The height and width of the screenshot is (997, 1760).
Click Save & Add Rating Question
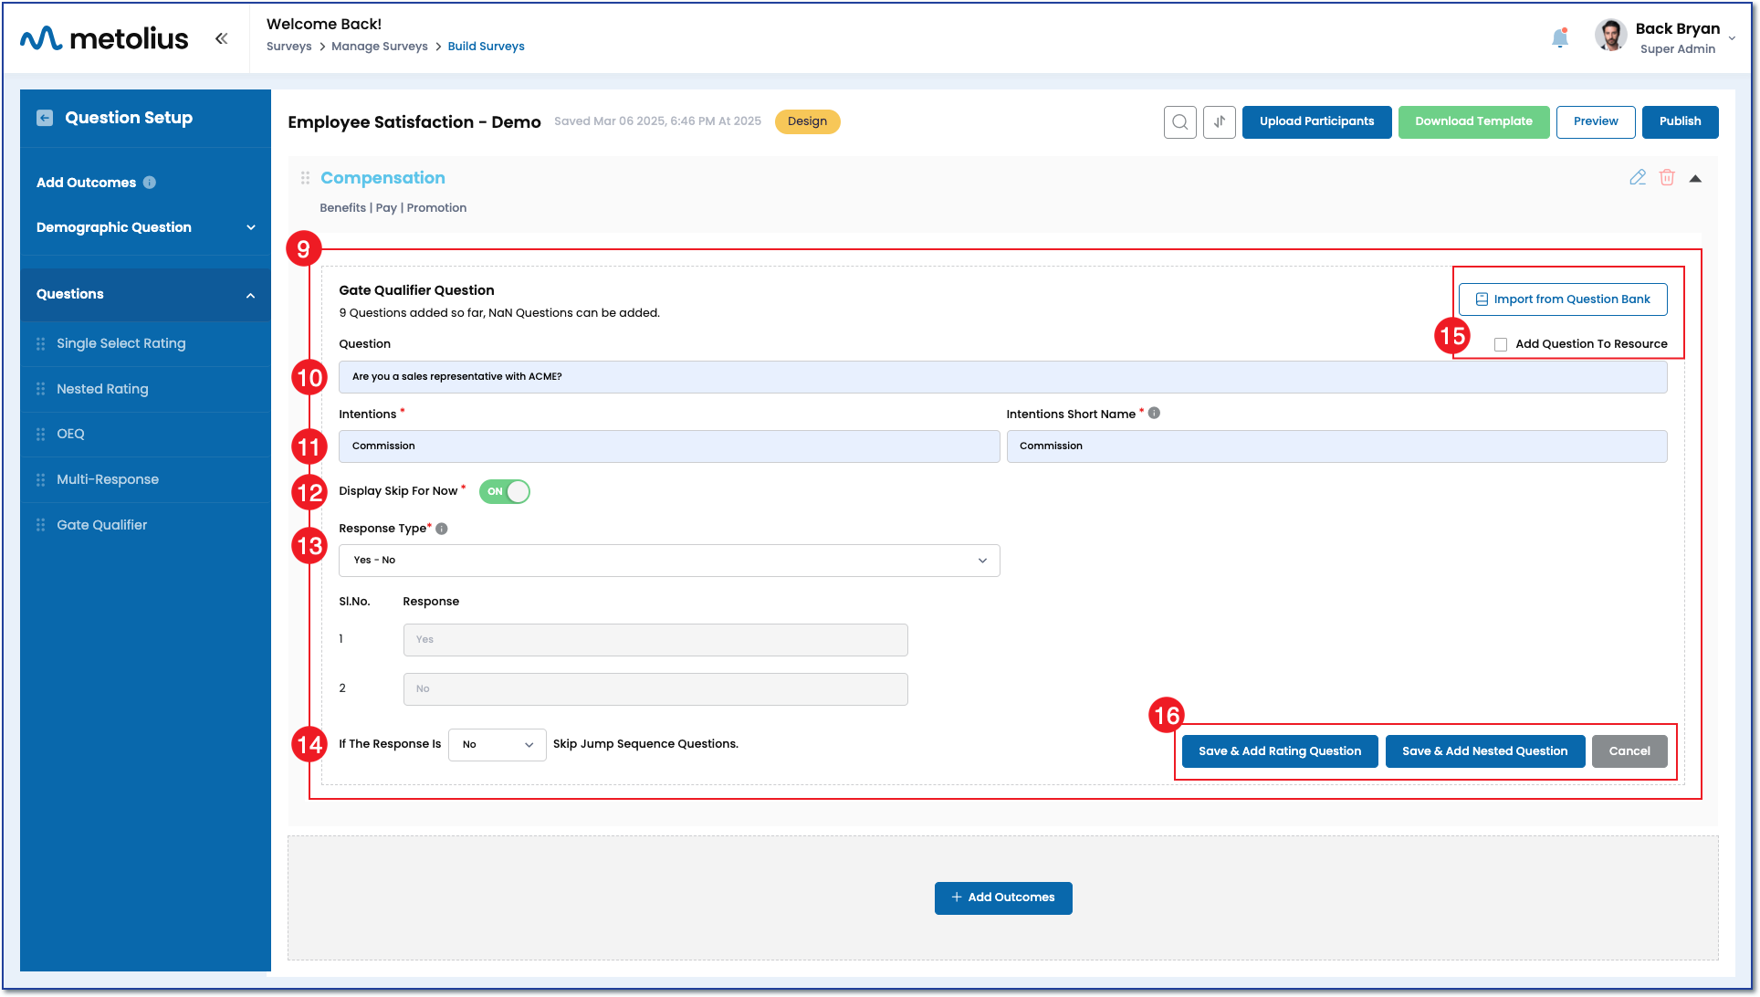pyautogui.click(x=1279, y=751)
